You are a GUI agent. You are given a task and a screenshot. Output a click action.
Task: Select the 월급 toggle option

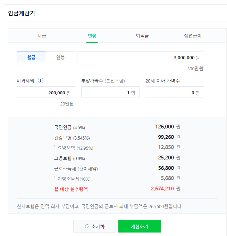point(31,57)
